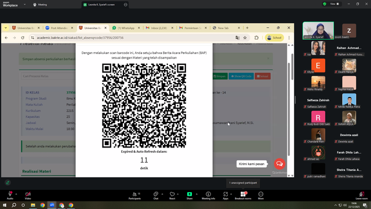Click Show QR Code button
The height and width of the screenshot is (209, 371).
(x=241, y=76)
